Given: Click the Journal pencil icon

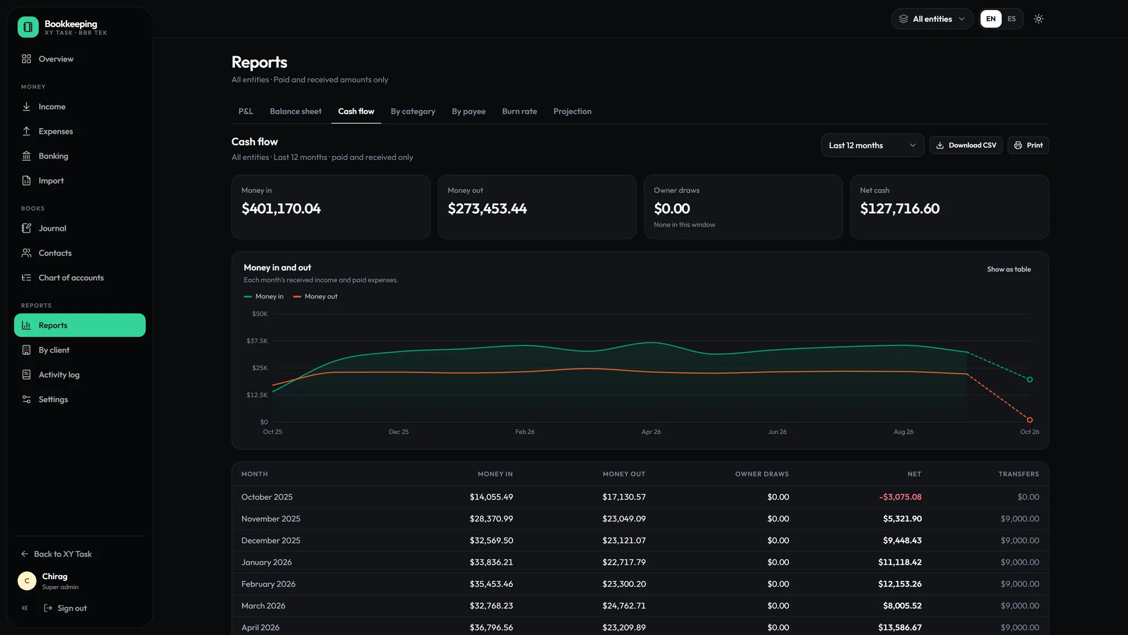Looking at the screenshot, I should point(27,228).
